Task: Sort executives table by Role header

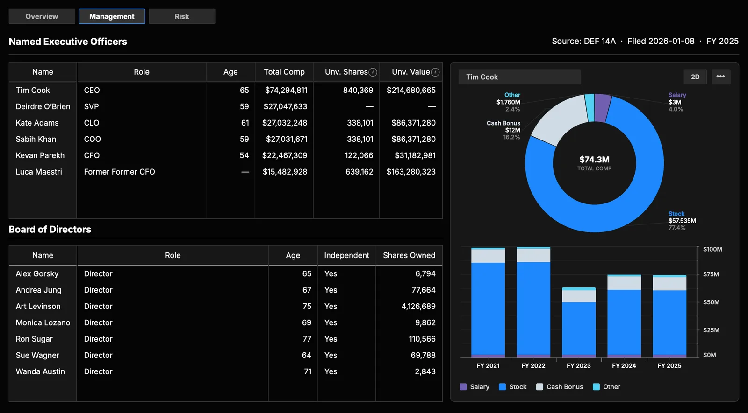Action: [x=142, y=72]
